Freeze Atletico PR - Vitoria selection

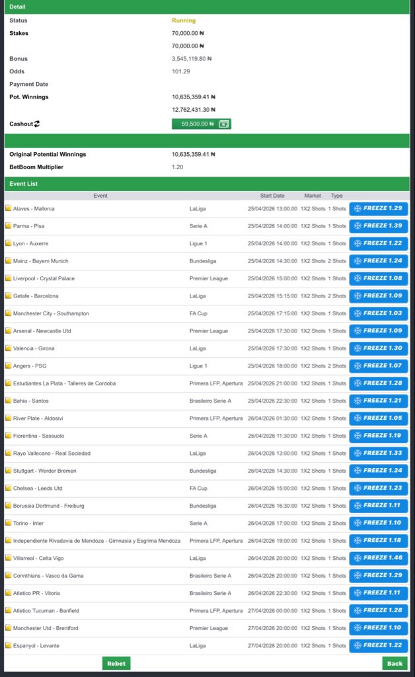pos(379,593)
